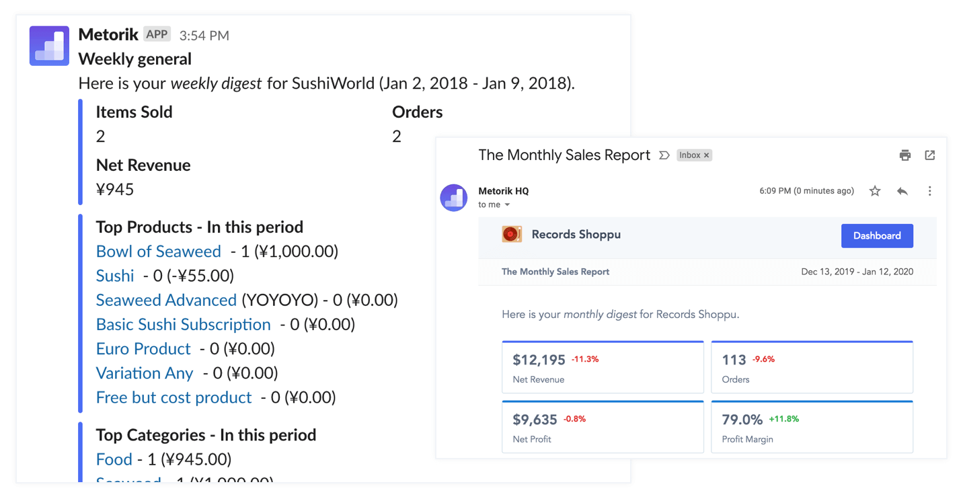Click the 'The Monthly Sales Report' email subject
Image resolution: width=963 pixels, height=503 pixels.
point(564,155)
